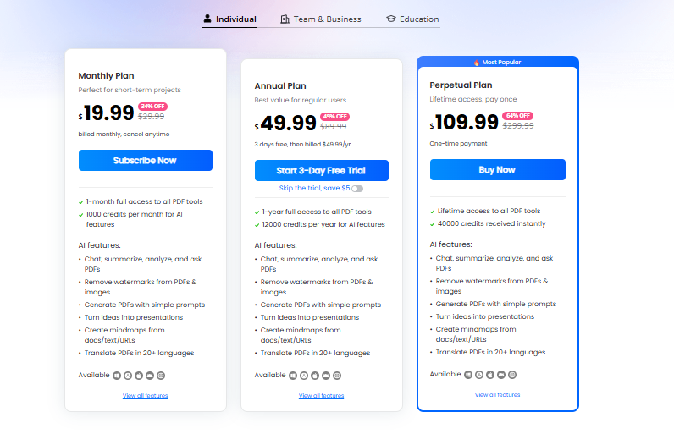Open View all features under Perpetual Plan
The width and height of the screenshot is (674, 445).
click(497, 395)
